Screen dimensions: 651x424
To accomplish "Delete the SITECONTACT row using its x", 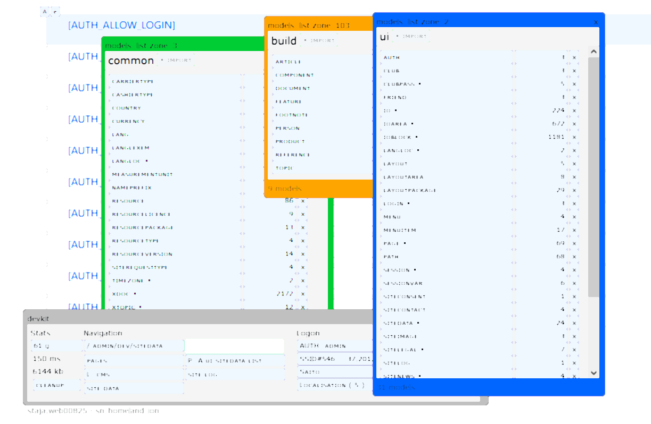I will coord(574,310).
